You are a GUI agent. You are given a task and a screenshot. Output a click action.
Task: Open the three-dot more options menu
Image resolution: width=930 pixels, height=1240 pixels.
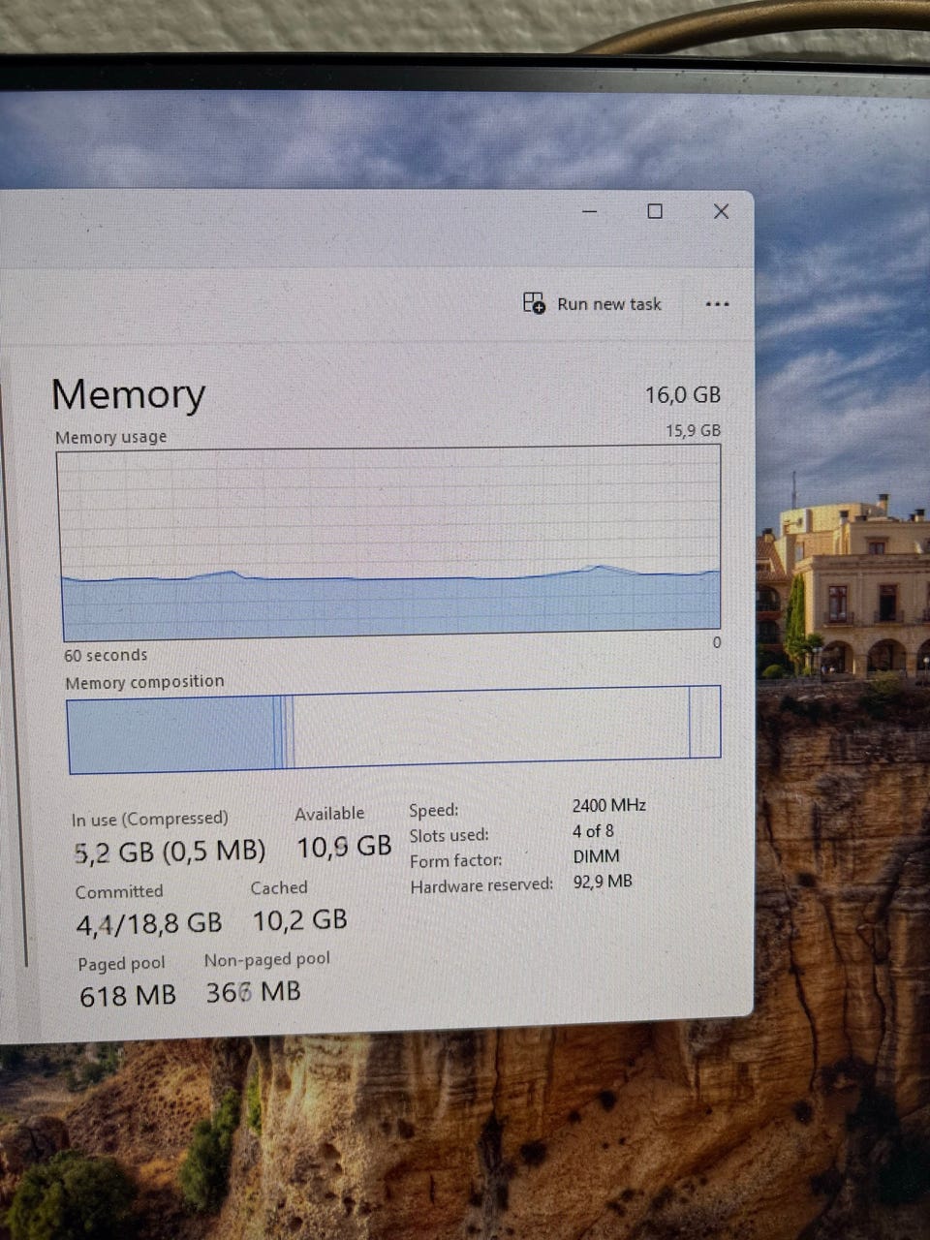[x=717, y=304]
